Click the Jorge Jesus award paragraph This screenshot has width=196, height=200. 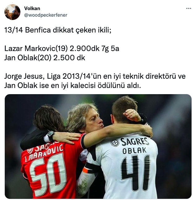95,81
